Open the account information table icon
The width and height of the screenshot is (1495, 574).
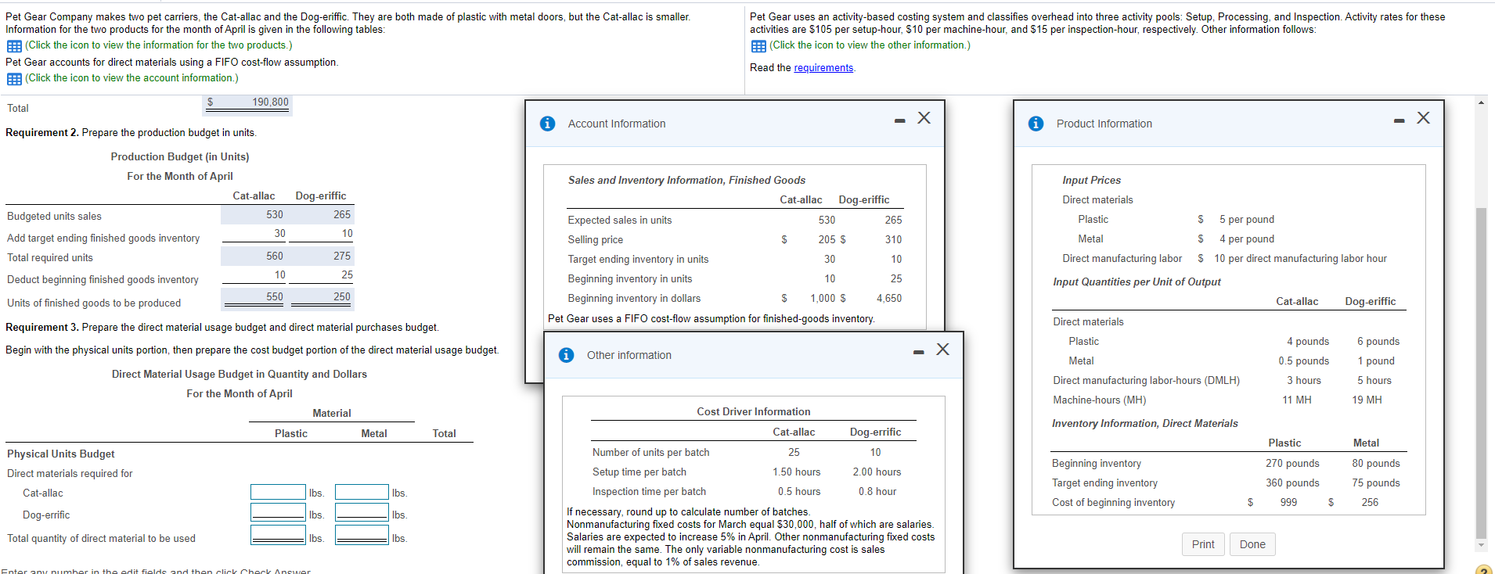point(14,79)
